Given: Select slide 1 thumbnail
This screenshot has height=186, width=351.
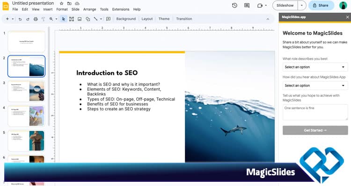Looking at the screenshot, I should pos(26,42).
